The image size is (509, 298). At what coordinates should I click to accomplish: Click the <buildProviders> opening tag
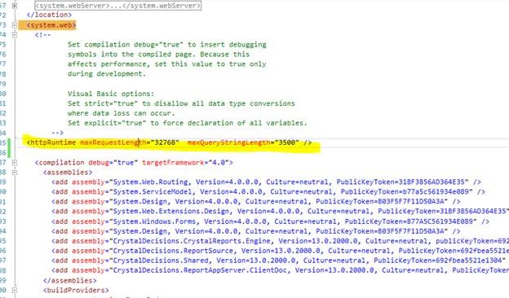[76, 290]
